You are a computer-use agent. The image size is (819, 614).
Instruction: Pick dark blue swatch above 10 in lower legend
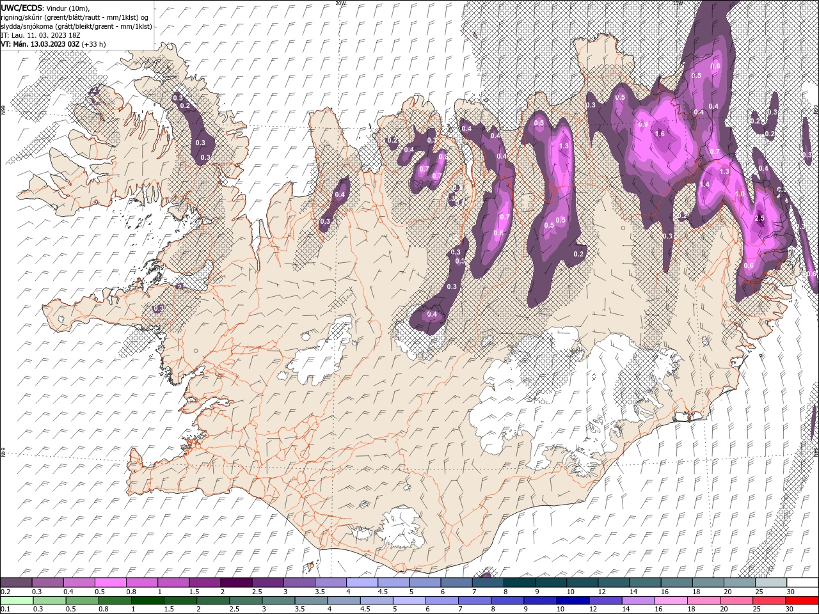572,601
